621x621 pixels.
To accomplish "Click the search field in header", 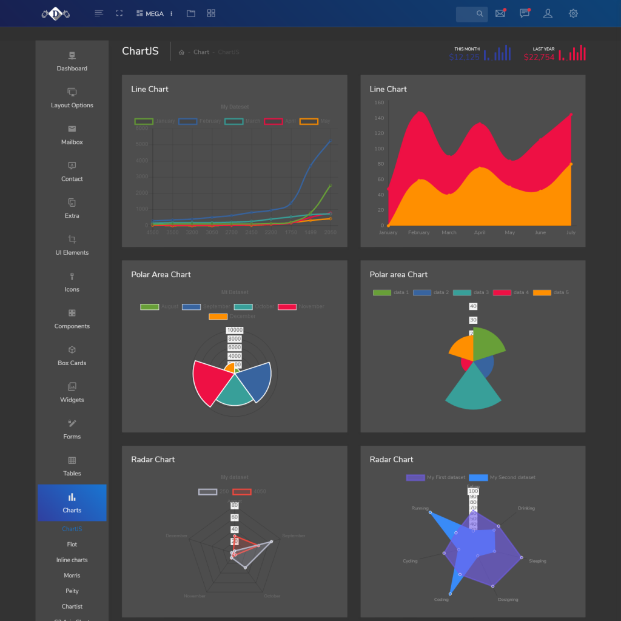I will 471,13.
